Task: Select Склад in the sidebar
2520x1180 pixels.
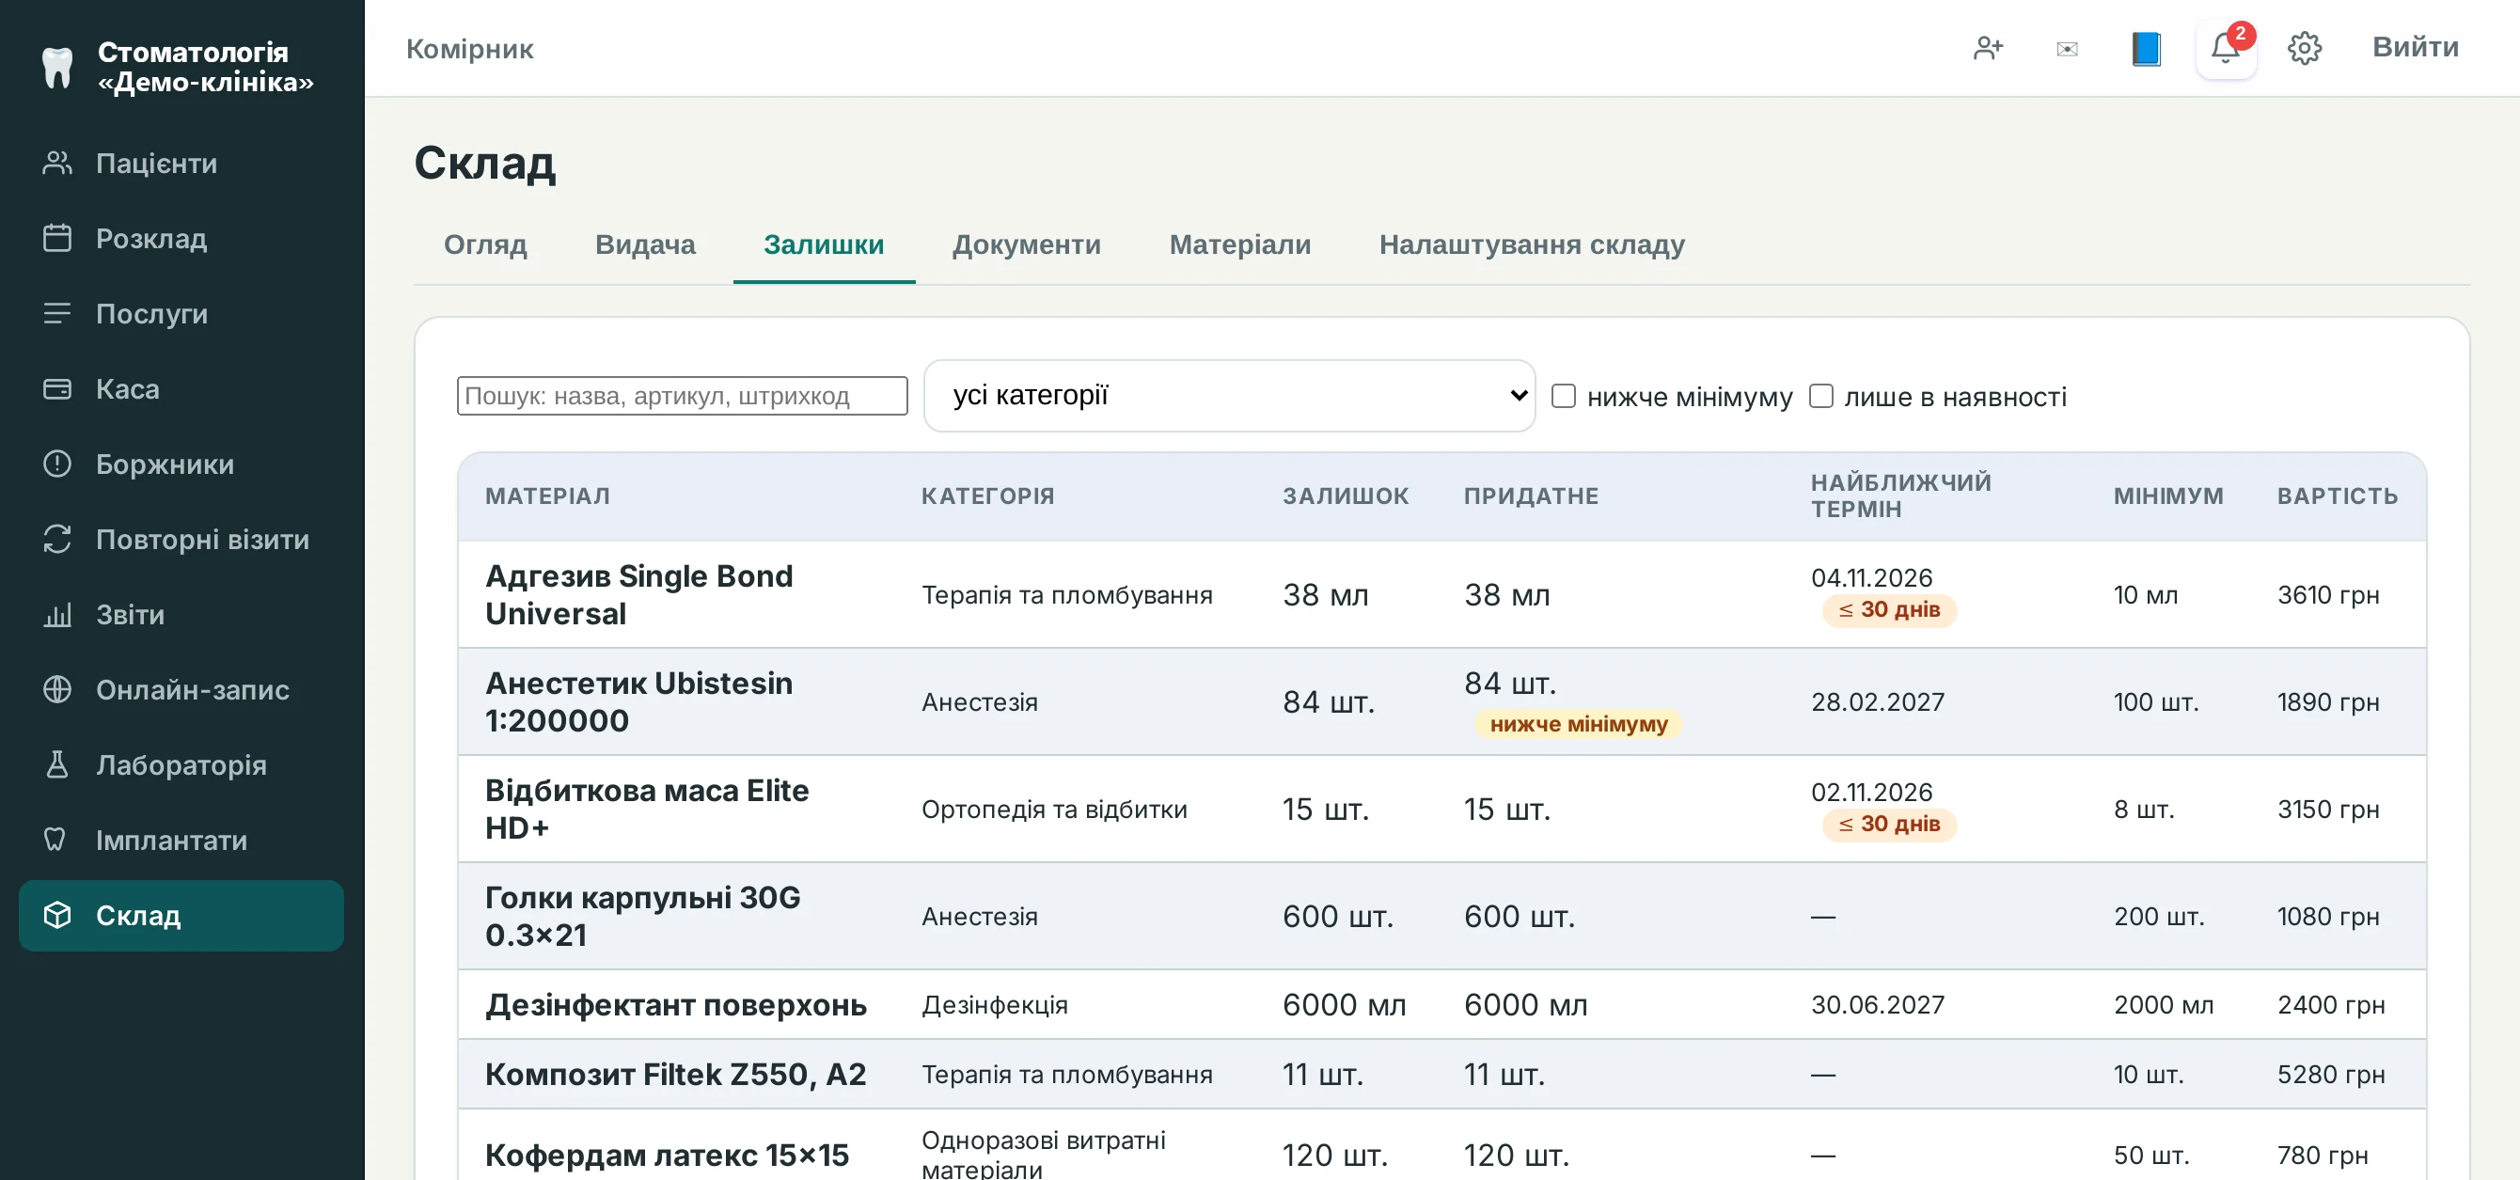Action: coord(181,916)
